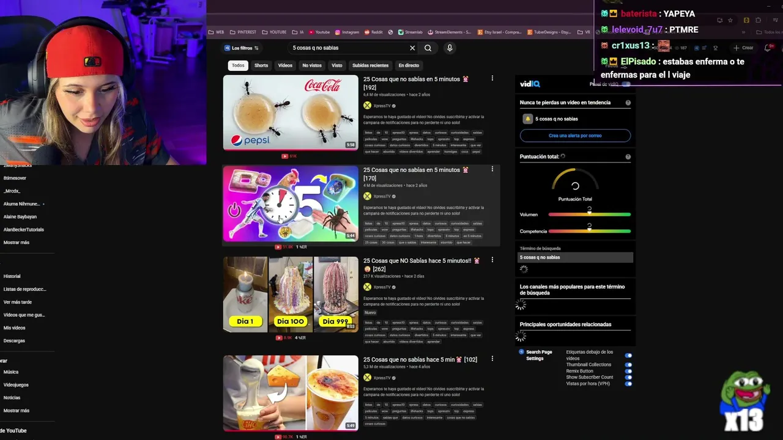This screenshot has height=440, width=783.
Task: Expand sidebar subscriptions with Mostrar más
Action: tap(17, 243)
